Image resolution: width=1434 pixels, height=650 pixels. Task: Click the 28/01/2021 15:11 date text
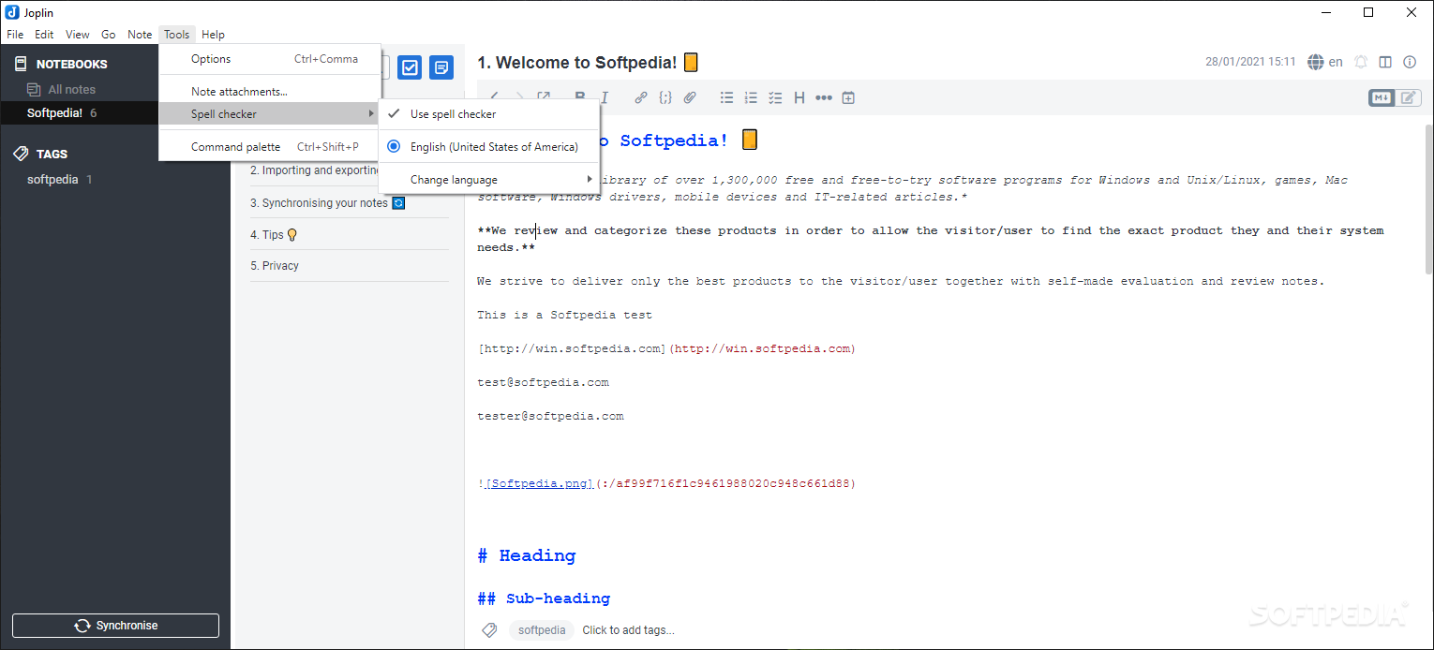point(1250,62)
